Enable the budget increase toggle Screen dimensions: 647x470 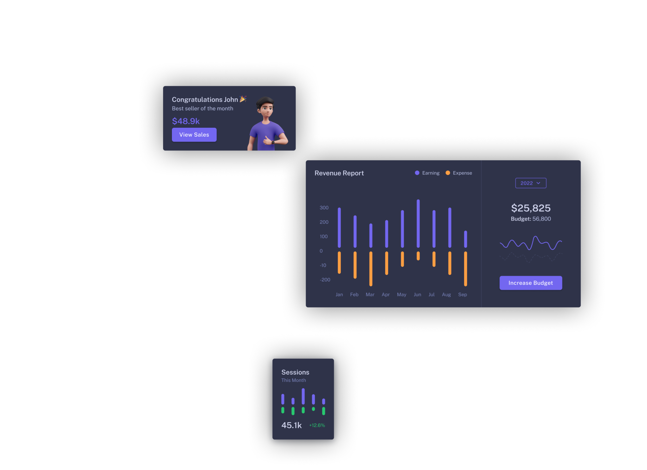click(x=531, y=283)
